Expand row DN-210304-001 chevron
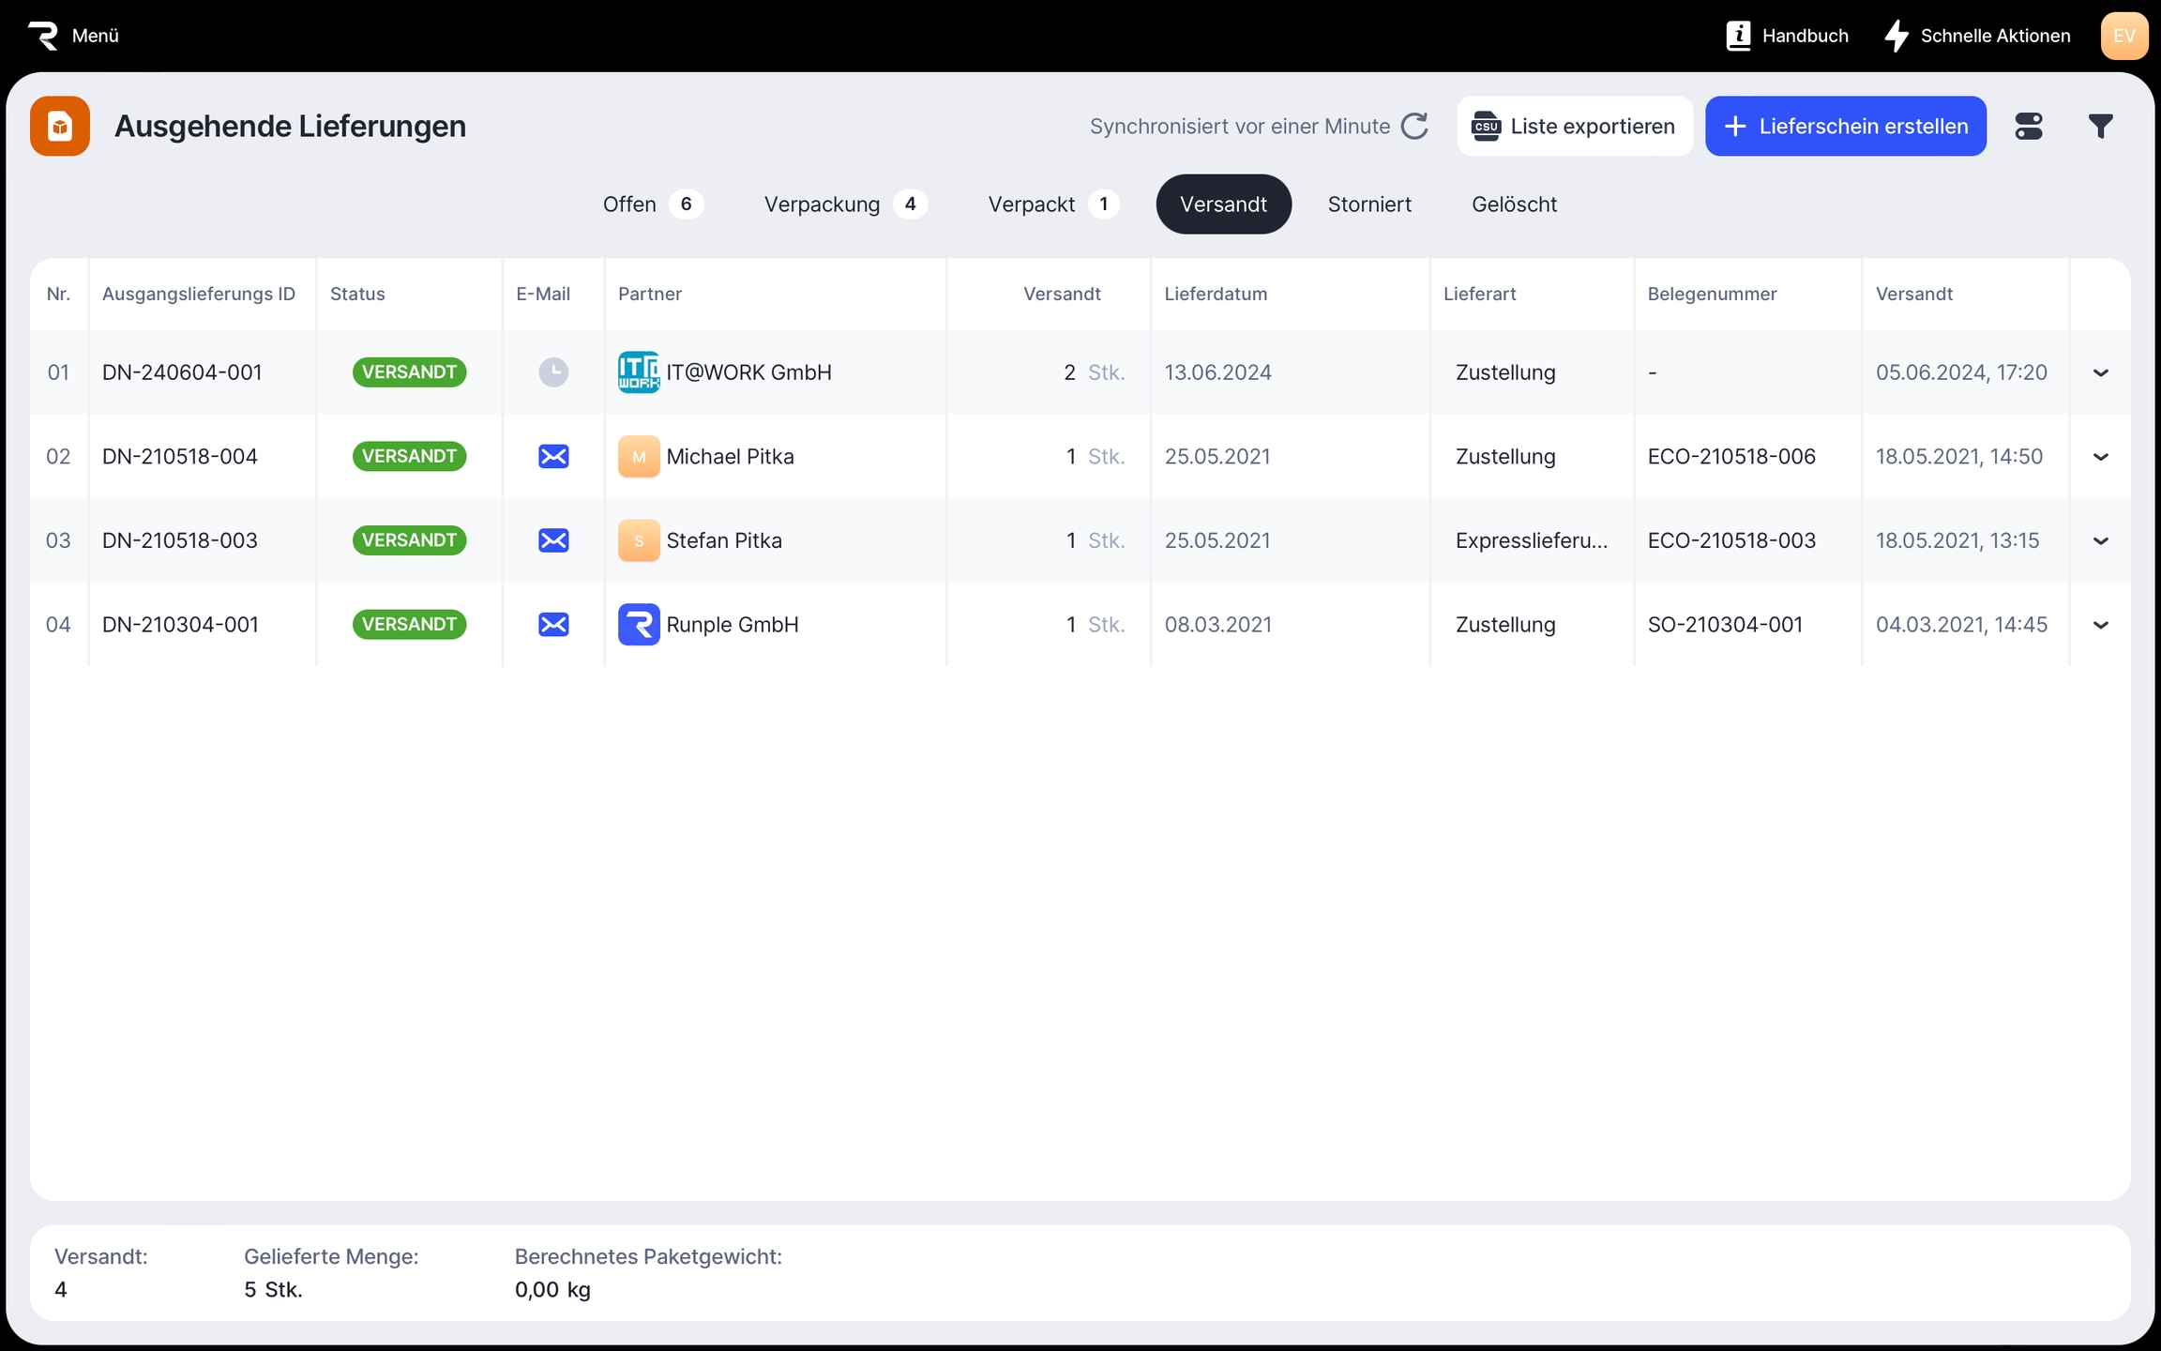The width and height of the screenshot is (2161, 1351). pyautogui.click(x=2100, y=626)
